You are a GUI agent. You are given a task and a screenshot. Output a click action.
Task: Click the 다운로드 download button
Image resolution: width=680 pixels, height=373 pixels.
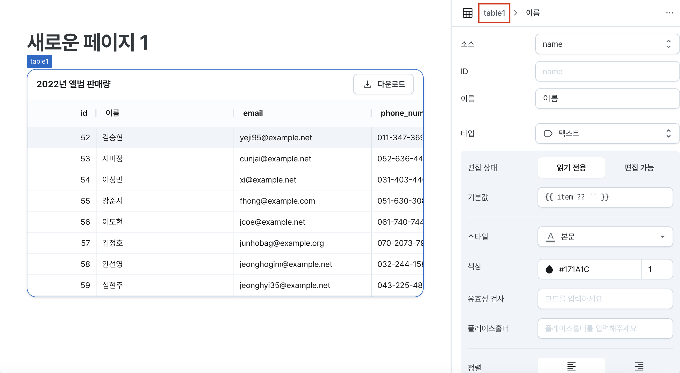coord(383,84)
